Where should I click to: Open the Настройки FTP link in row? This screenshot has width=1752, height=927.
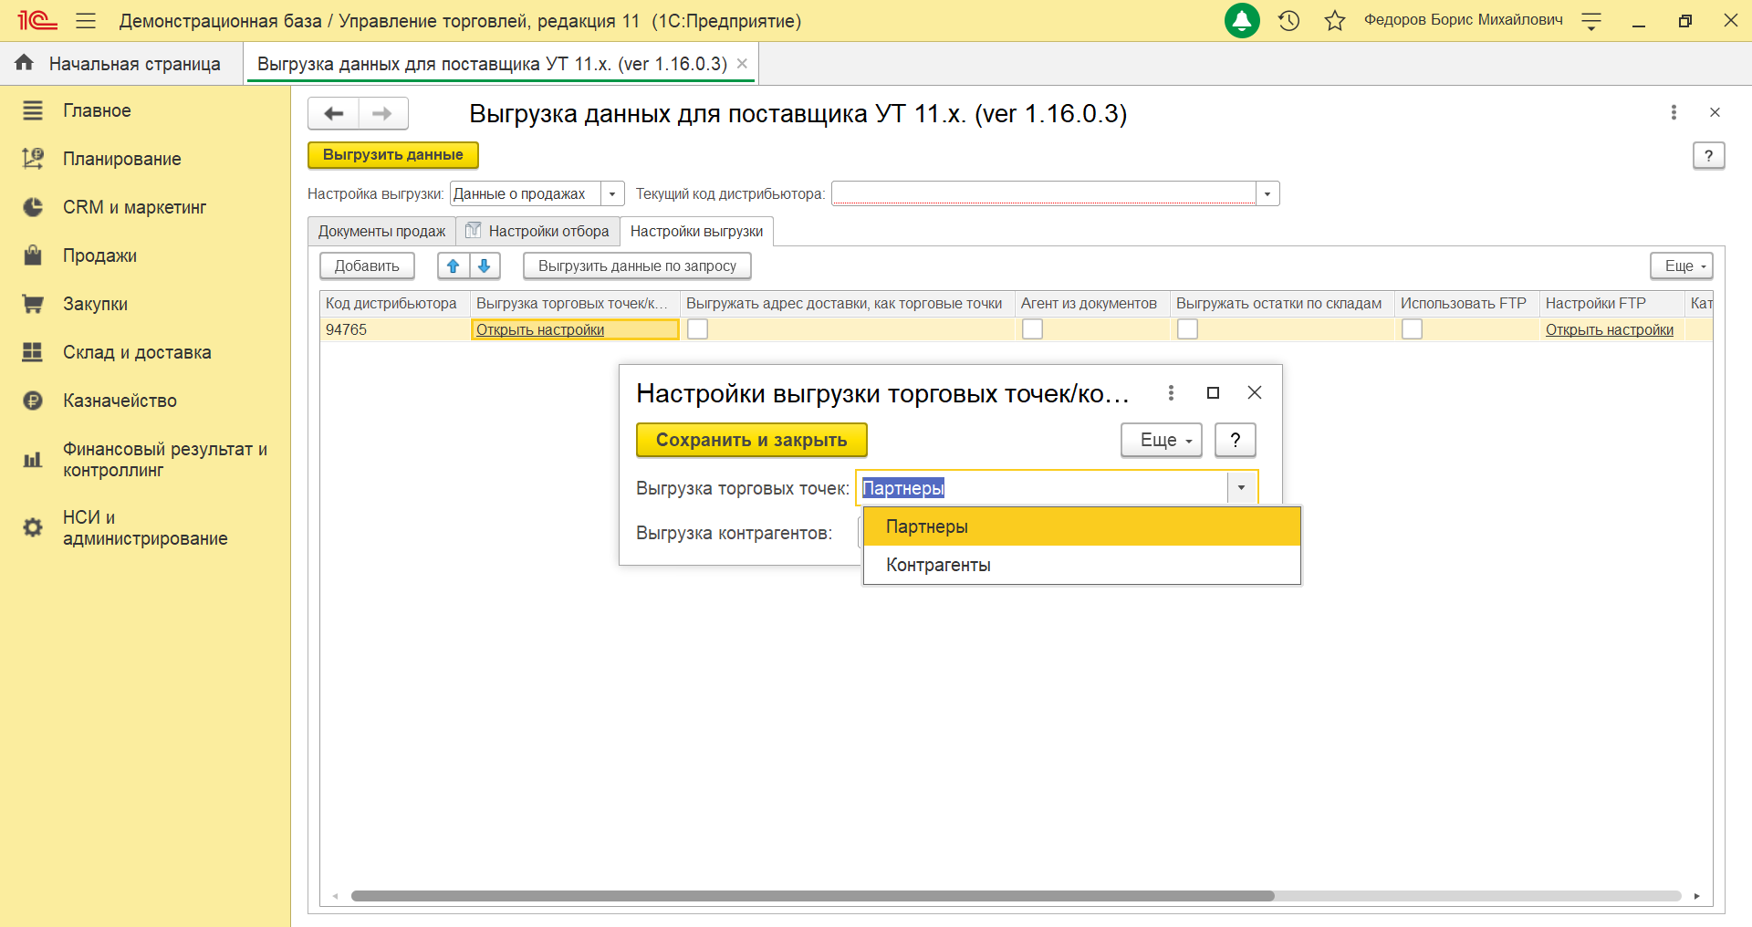[1609, 329]
